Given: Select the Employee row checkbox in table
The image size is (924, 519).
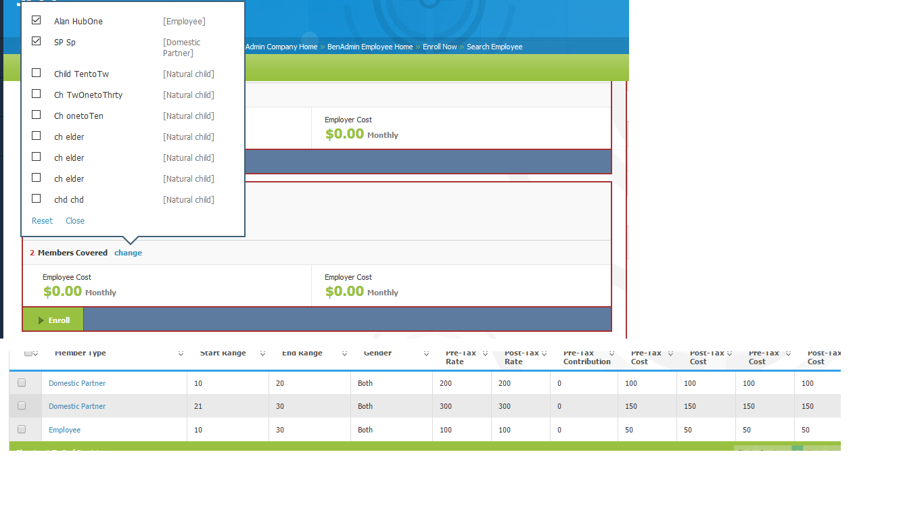Looking at the screenshot, I should (22, 429).
